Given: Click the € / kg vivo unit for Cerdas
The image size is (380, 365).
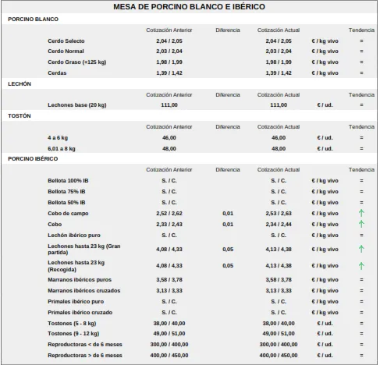Looking at the screenshot, I should [325, 73].
